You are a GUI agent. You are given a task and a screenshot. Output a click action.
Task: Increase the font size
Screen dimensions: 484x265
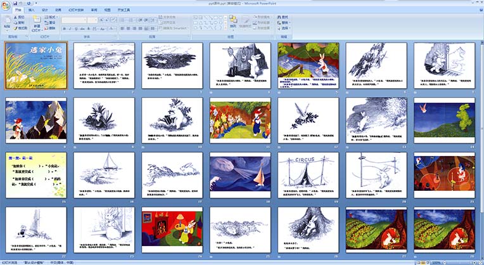click(x=101, y=20)
